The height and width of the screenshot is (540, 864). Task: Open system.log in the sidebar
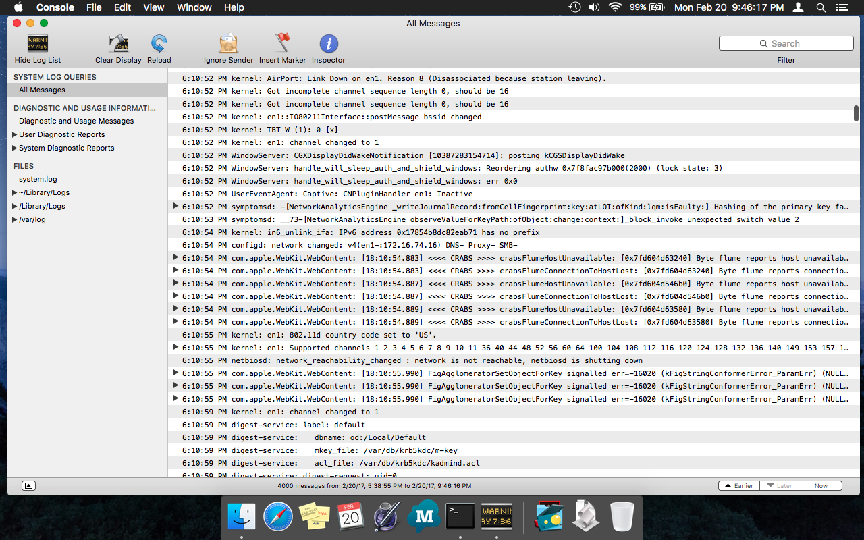pyautogui.click(x=38, y=179)
